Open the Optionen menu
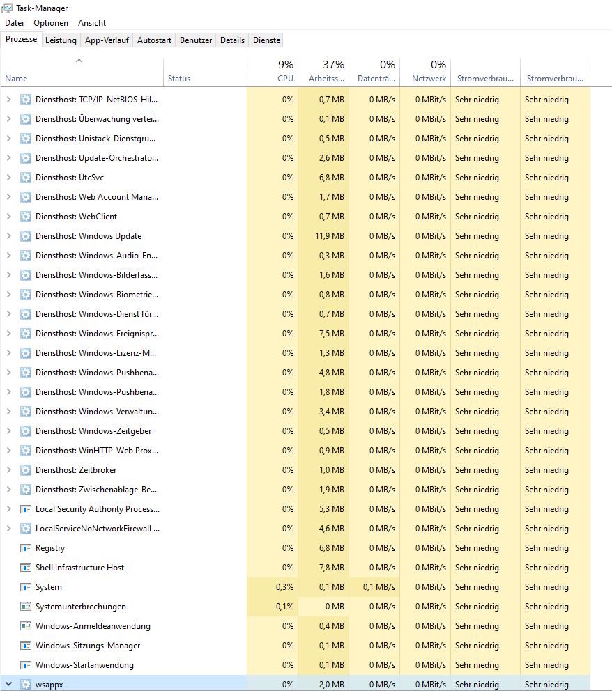The width and height of the screenshot is (612, 693). 51,23
